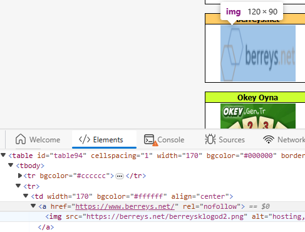Select the img berreysklogod2.png node
305x232 pixels.
[152, 216]
